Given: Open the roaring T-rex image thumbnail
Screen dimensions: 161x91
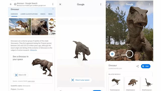Looking at the screenshot, I should (x=40, y=27).
